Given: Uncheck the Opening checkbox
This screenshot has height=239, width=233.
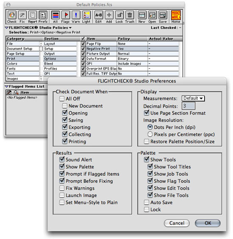Looking at the screenshot, I should click(x=65, y=113).
